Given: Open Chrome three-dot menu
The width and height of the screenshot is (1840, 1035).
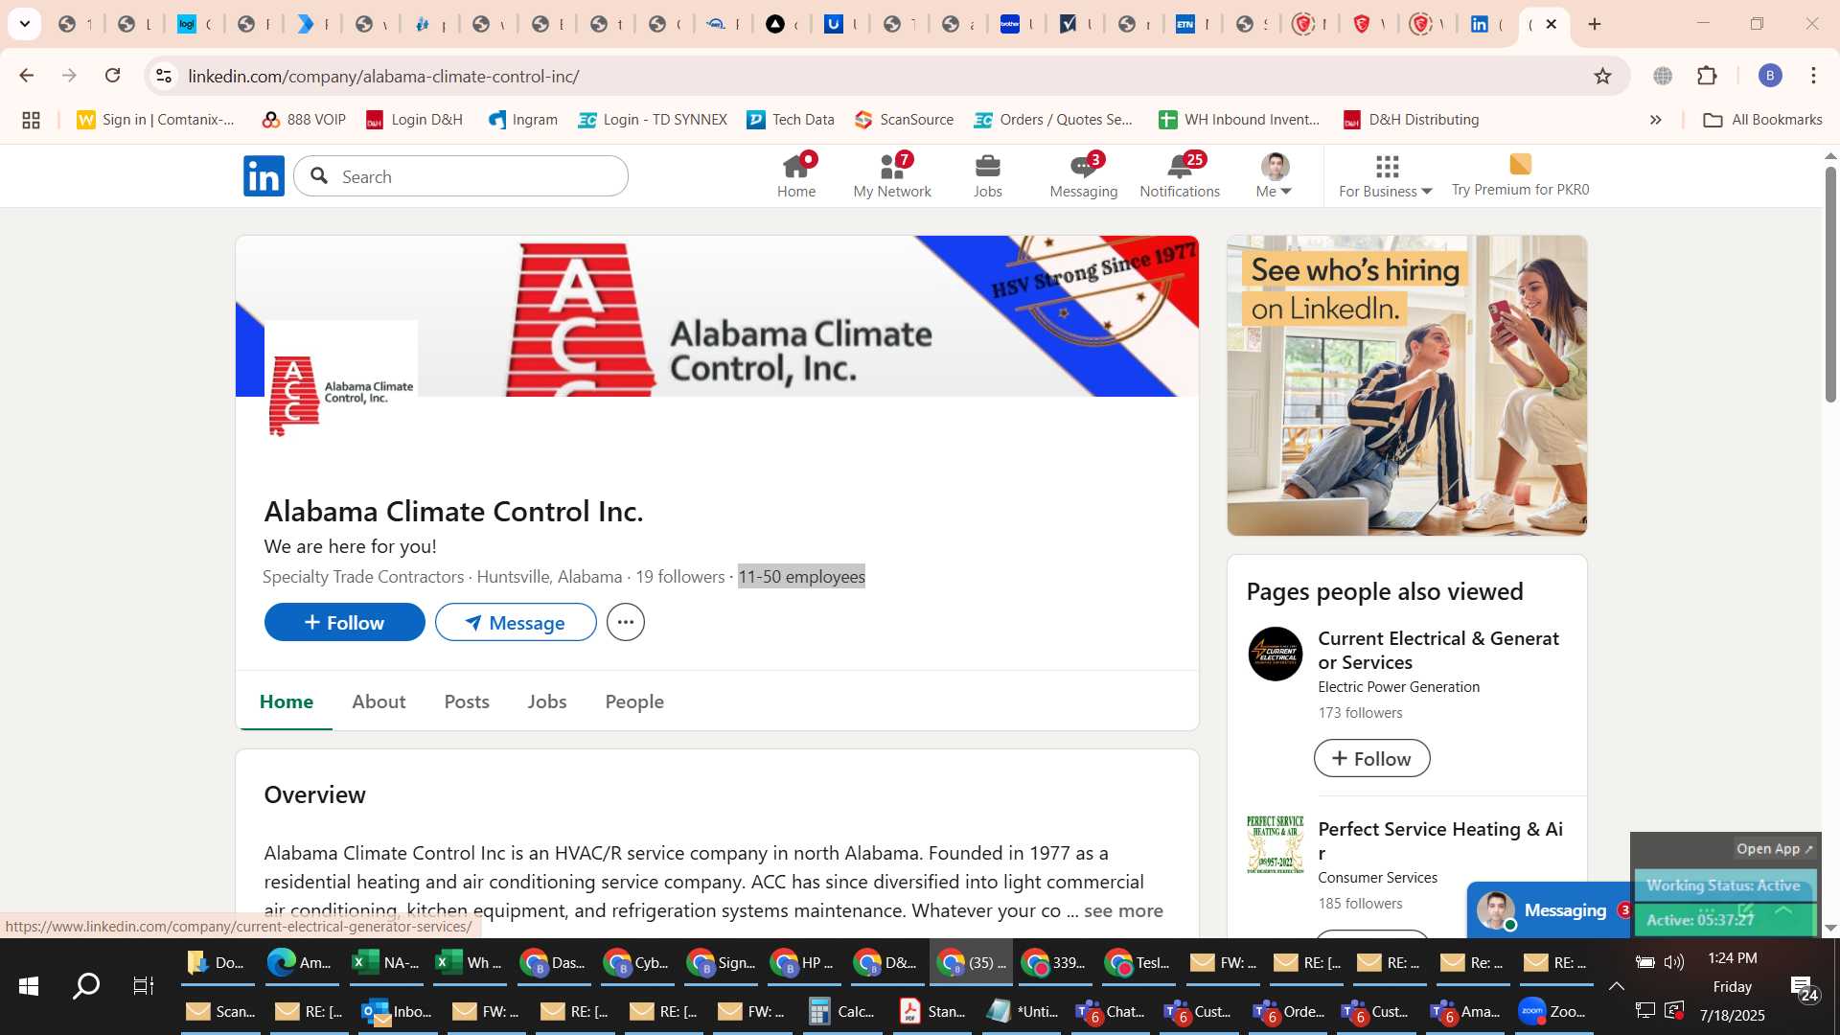Looking at the screenshot, I should (1813, 76).
